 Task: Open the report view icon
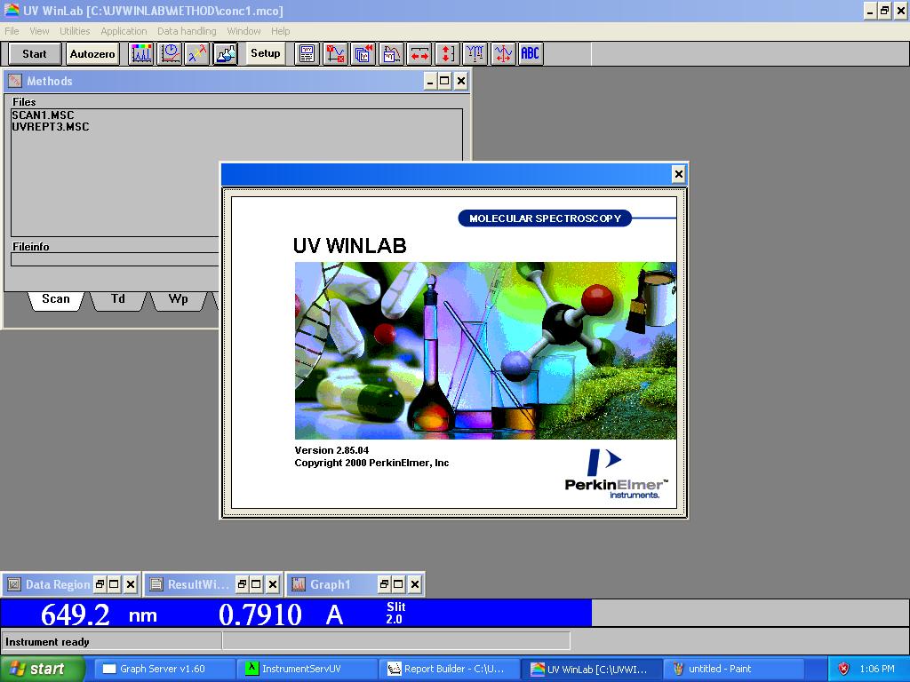tap(306, 54)
